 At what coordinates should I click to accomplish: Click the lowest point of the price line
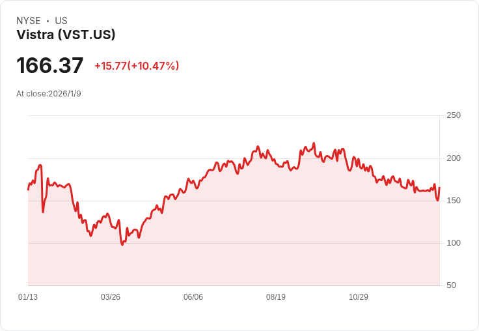pos(122,244)
